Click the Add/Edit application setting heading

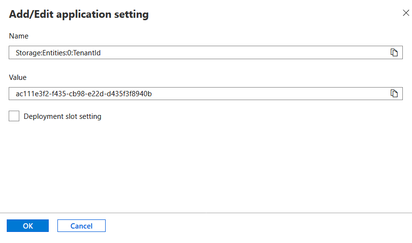(79, 14)
